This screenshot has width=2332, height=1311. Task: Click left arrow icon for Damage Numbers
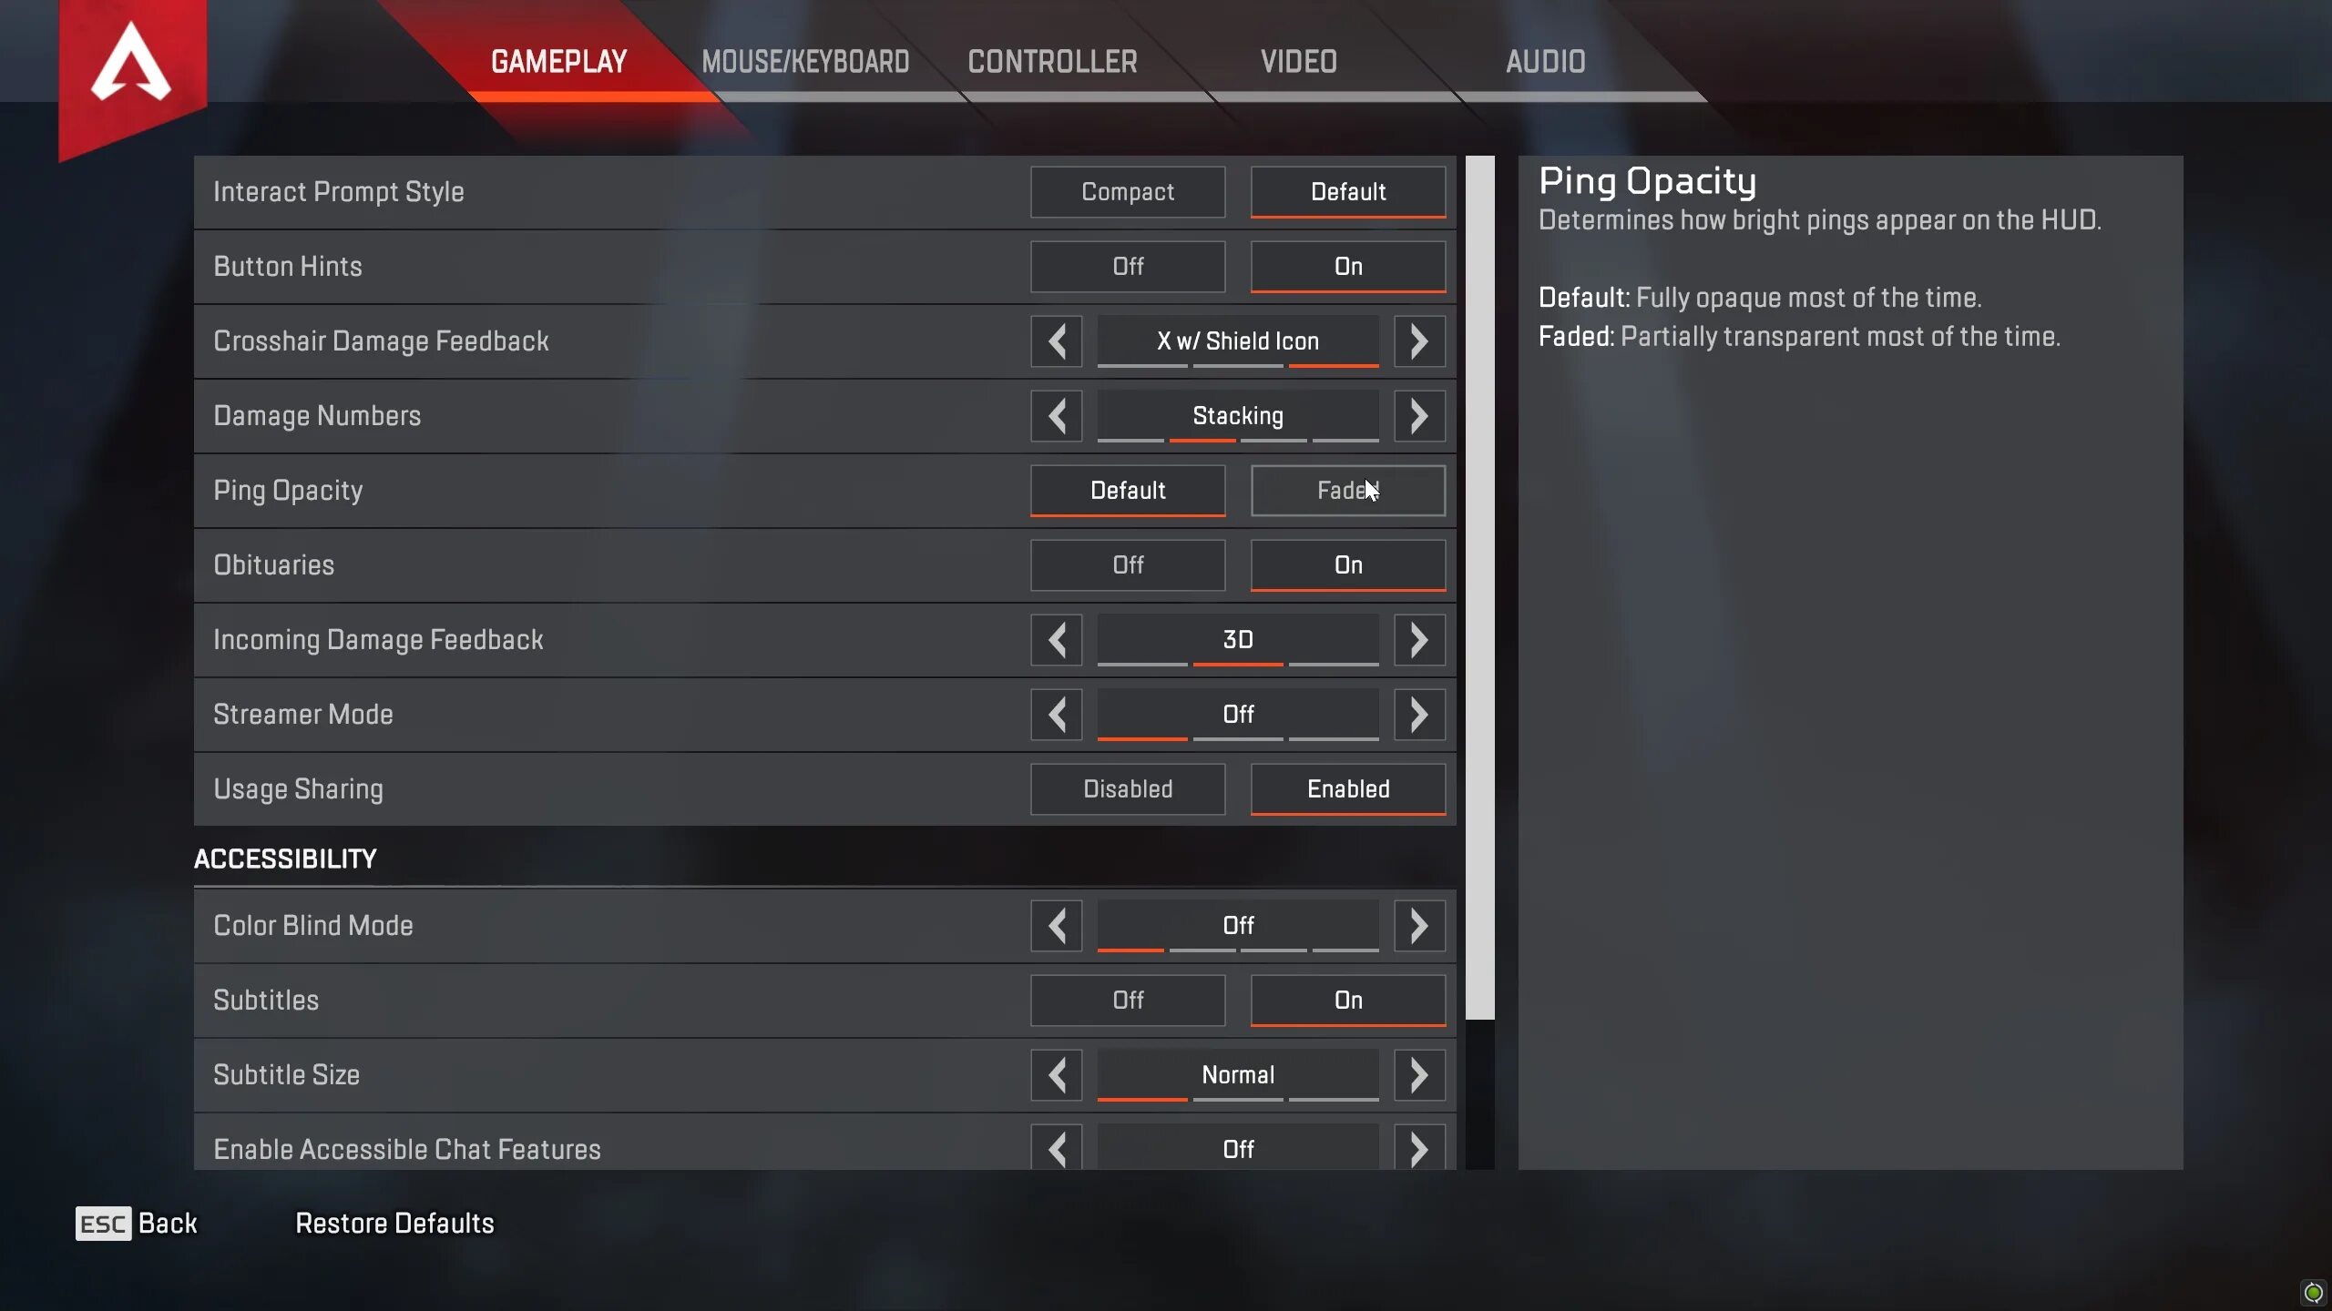1057,414
